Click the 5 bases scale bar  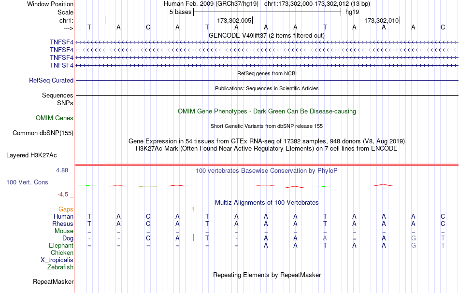click(x=267, y=12)
